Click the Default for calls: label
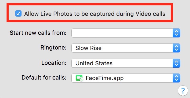The height and width of the screenshot is (98, 190). tap(44, 77)
